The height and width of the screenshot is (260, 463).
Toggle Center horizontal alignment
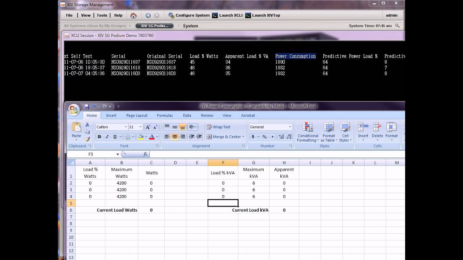tap(175, 137)
